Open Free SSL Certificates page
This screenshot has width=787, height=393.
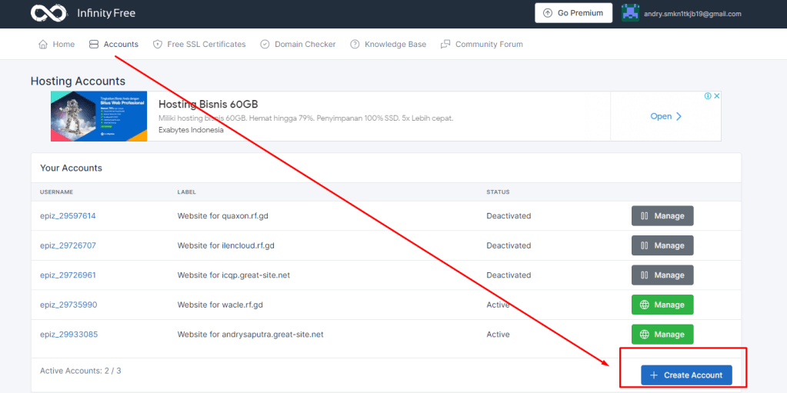point(199,45)
